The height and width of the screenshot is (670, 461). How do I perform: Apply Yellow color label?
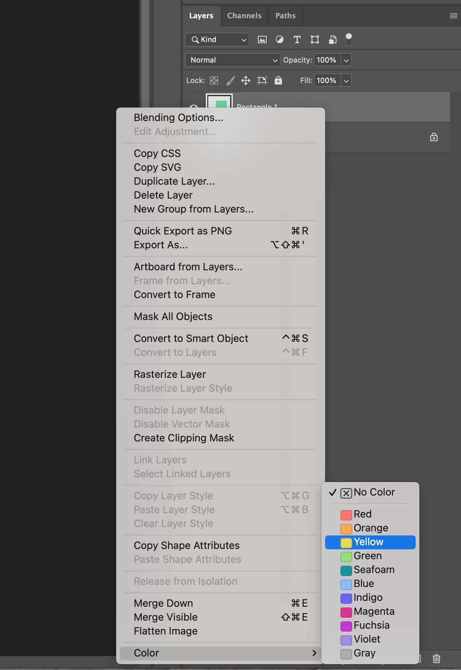coord(370,542)
